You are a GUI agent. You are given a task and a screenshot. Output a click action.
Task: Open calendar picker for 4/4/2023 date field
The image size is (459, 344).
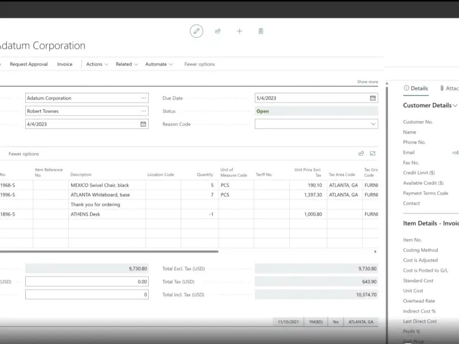(143, 124)
